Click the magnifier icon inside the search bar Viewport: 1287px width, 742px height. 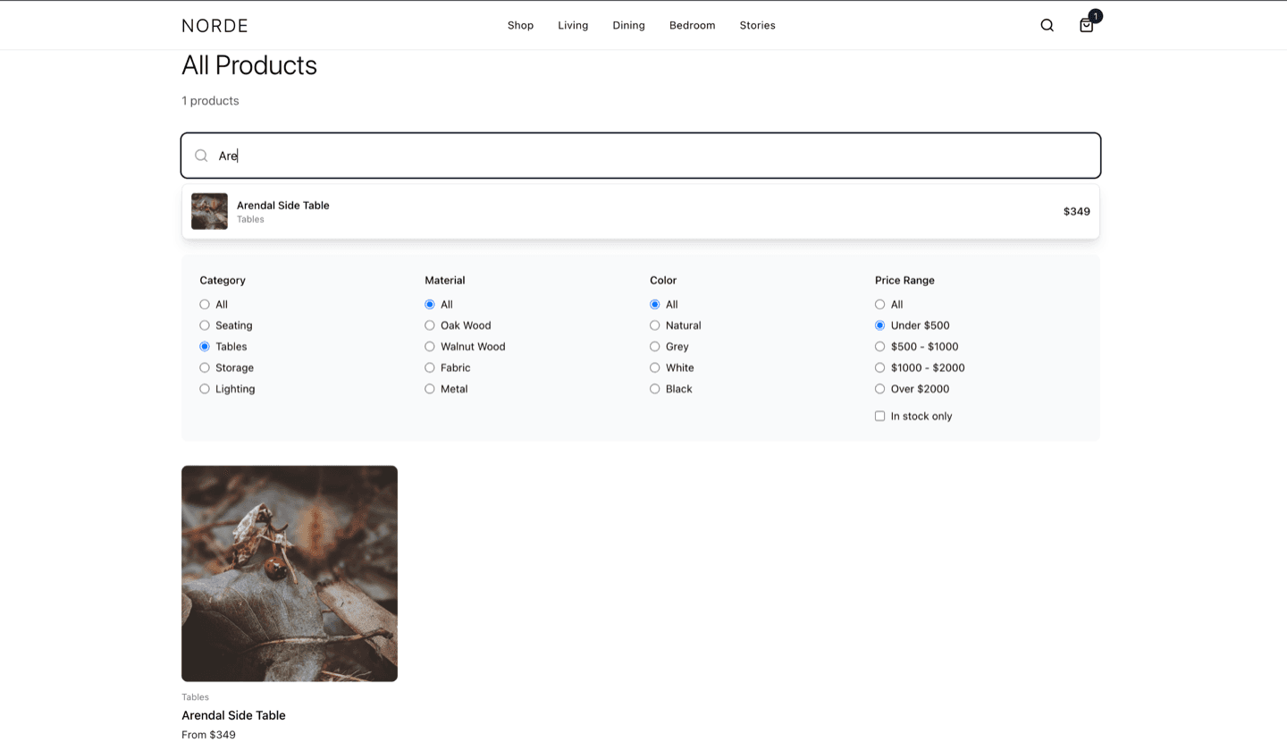(201, 155)
